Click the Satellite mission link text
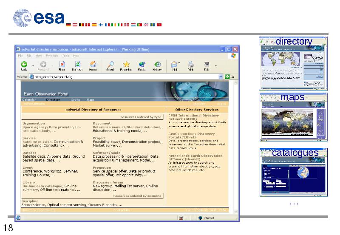The height and width of the screenshot is (235, 340). tap(37, 142)
